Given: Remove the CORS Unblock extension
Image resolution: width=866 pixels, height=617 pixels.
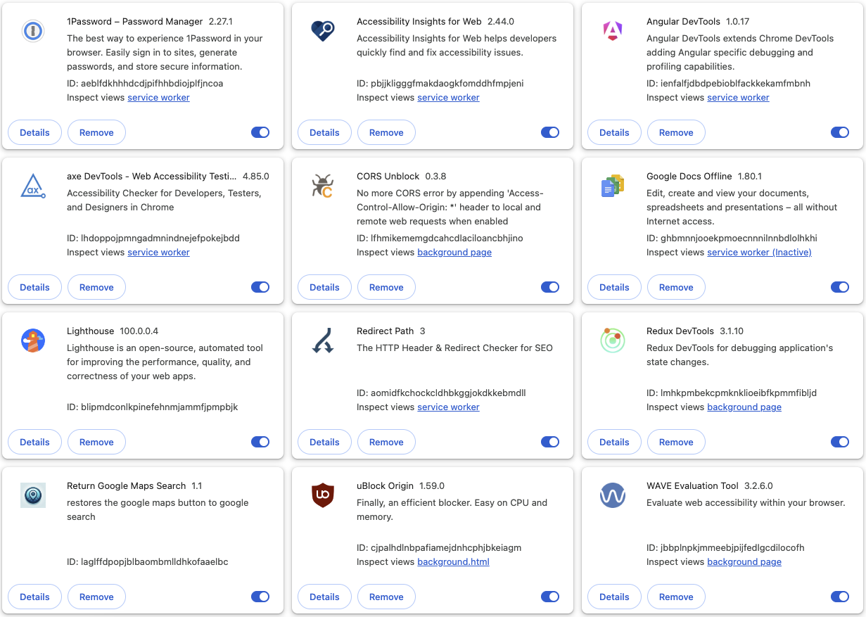Looking at the screenshot, I should click(386, 287).
